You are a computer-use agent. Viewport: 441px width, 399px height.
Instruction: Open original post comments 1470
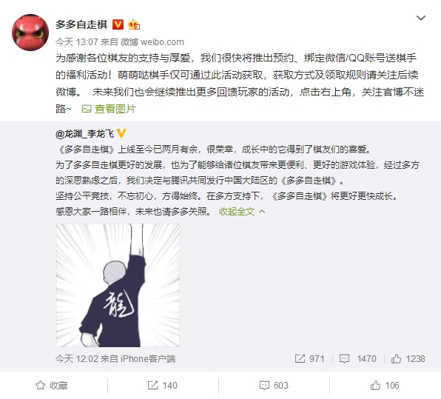coord(357,359)
